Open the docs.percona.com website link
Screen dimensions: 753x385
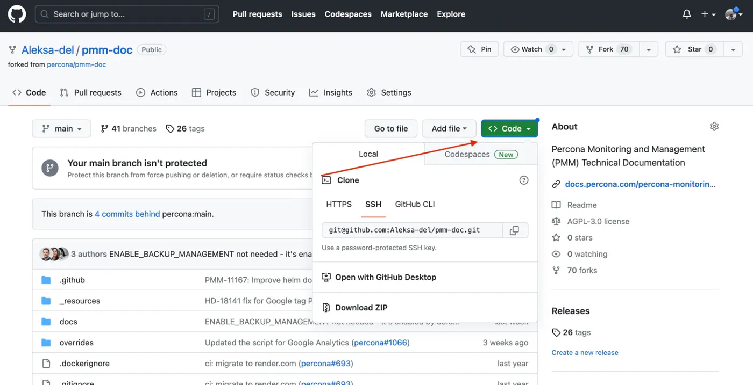tap(640, 184)
